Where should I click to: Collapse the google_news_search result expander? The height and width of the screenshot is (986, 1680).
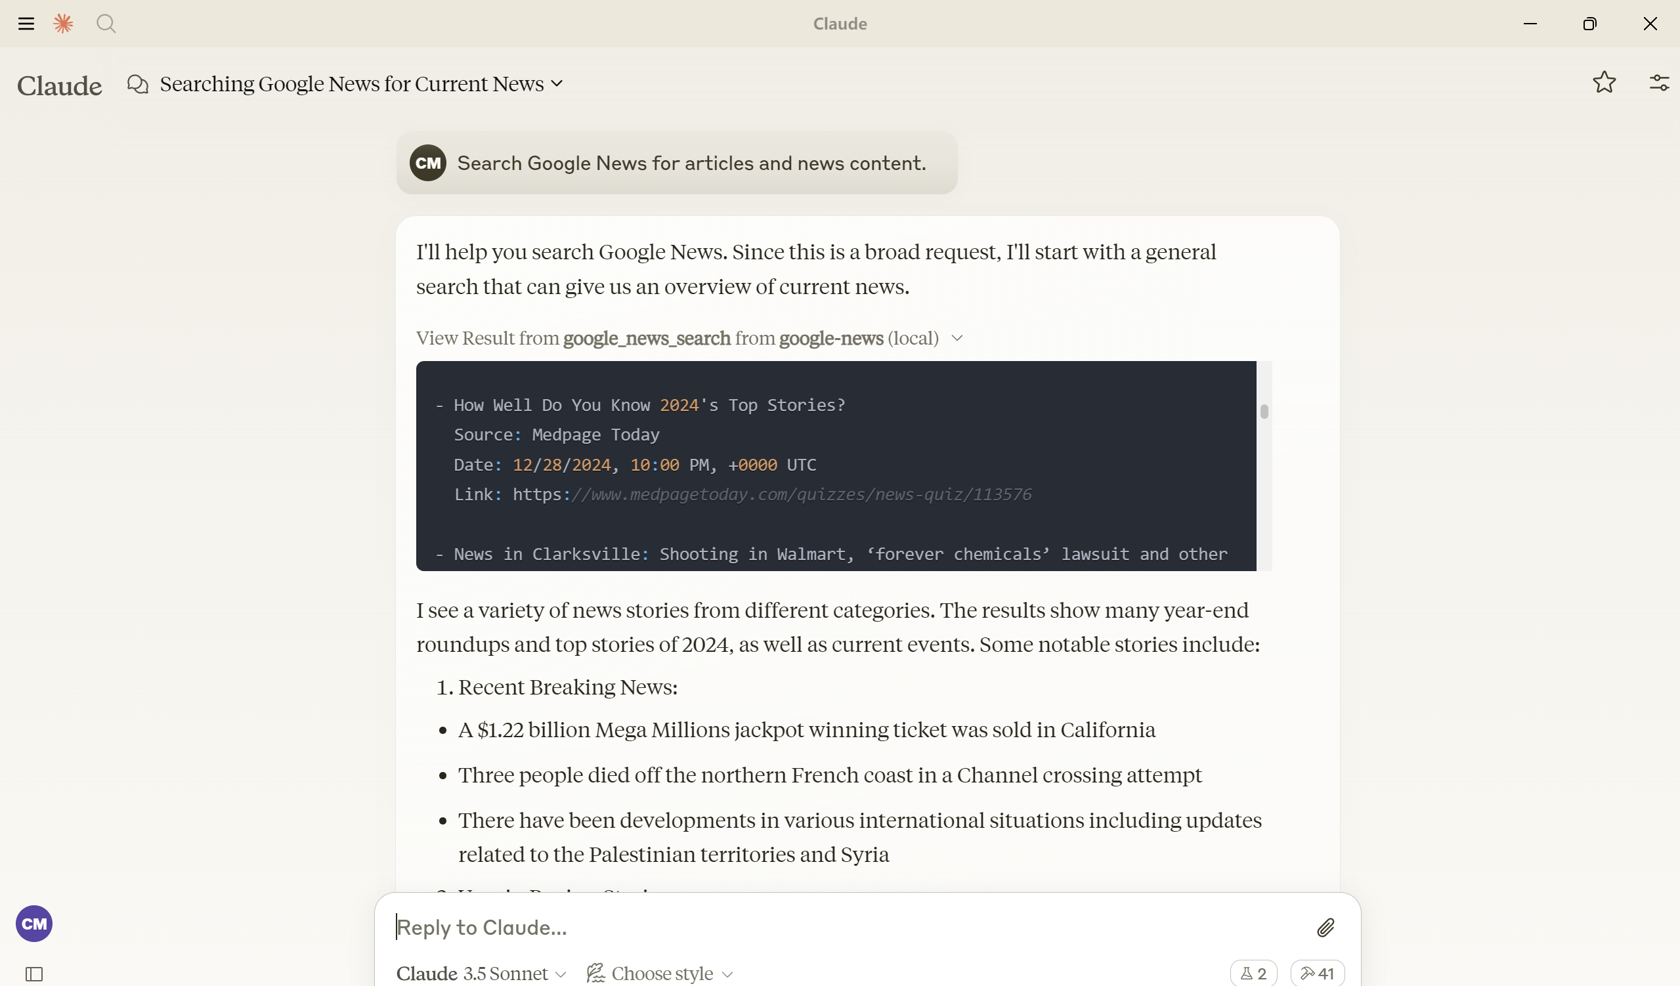[x=957, y=338]
